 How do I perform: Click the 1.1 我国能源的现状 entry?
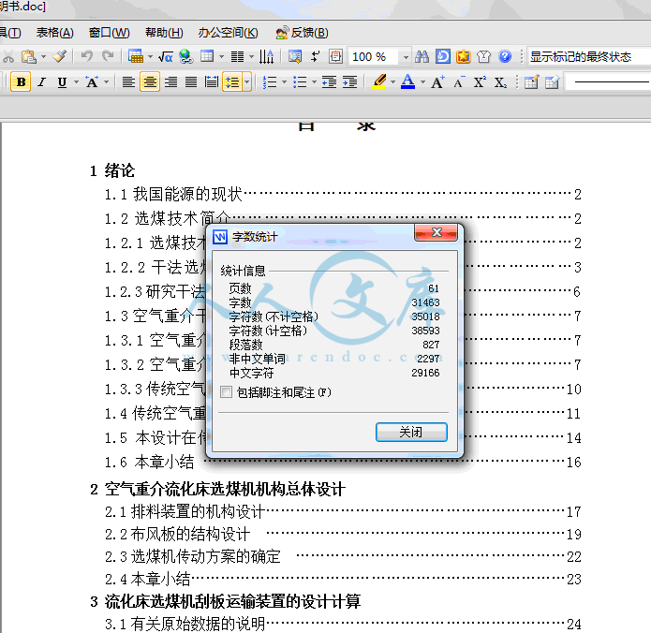[343, 194]
